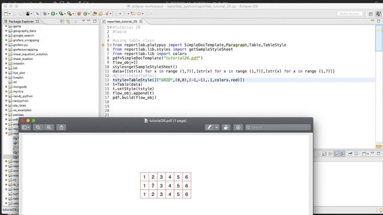Click the Open Type icon in toolbar
The image size is (383, 215).
[95, 14]
